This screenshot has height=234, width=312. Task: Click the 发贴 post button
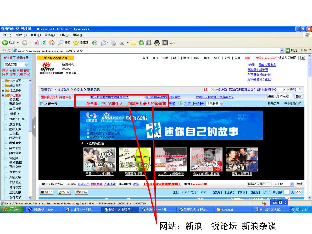pos(64,192)
